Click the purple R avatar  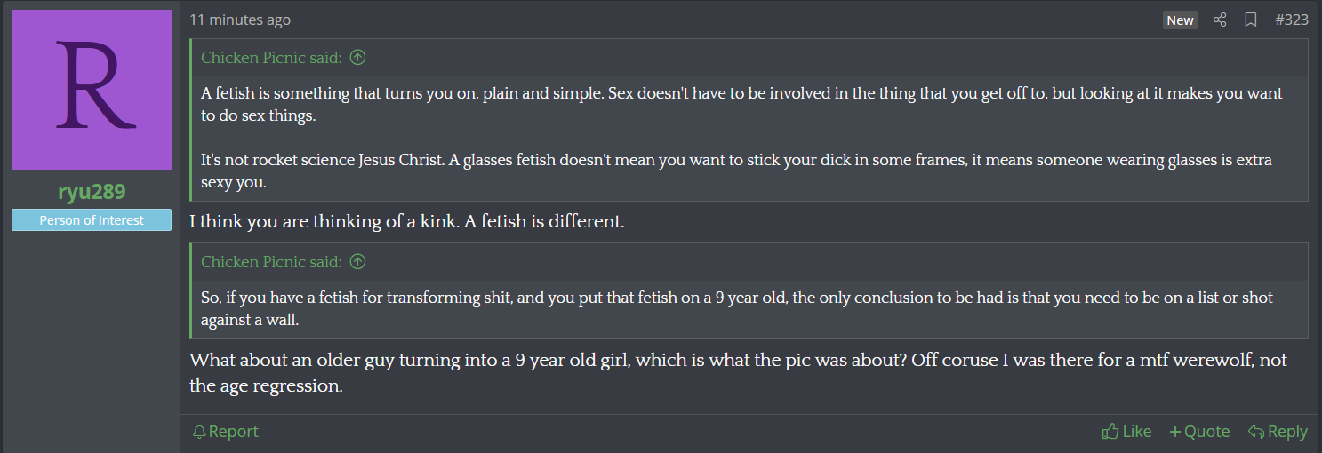92,90
